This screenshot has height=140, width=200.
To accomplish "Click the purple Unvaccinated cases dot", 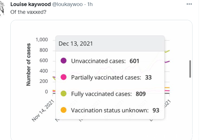I will 63,61.
